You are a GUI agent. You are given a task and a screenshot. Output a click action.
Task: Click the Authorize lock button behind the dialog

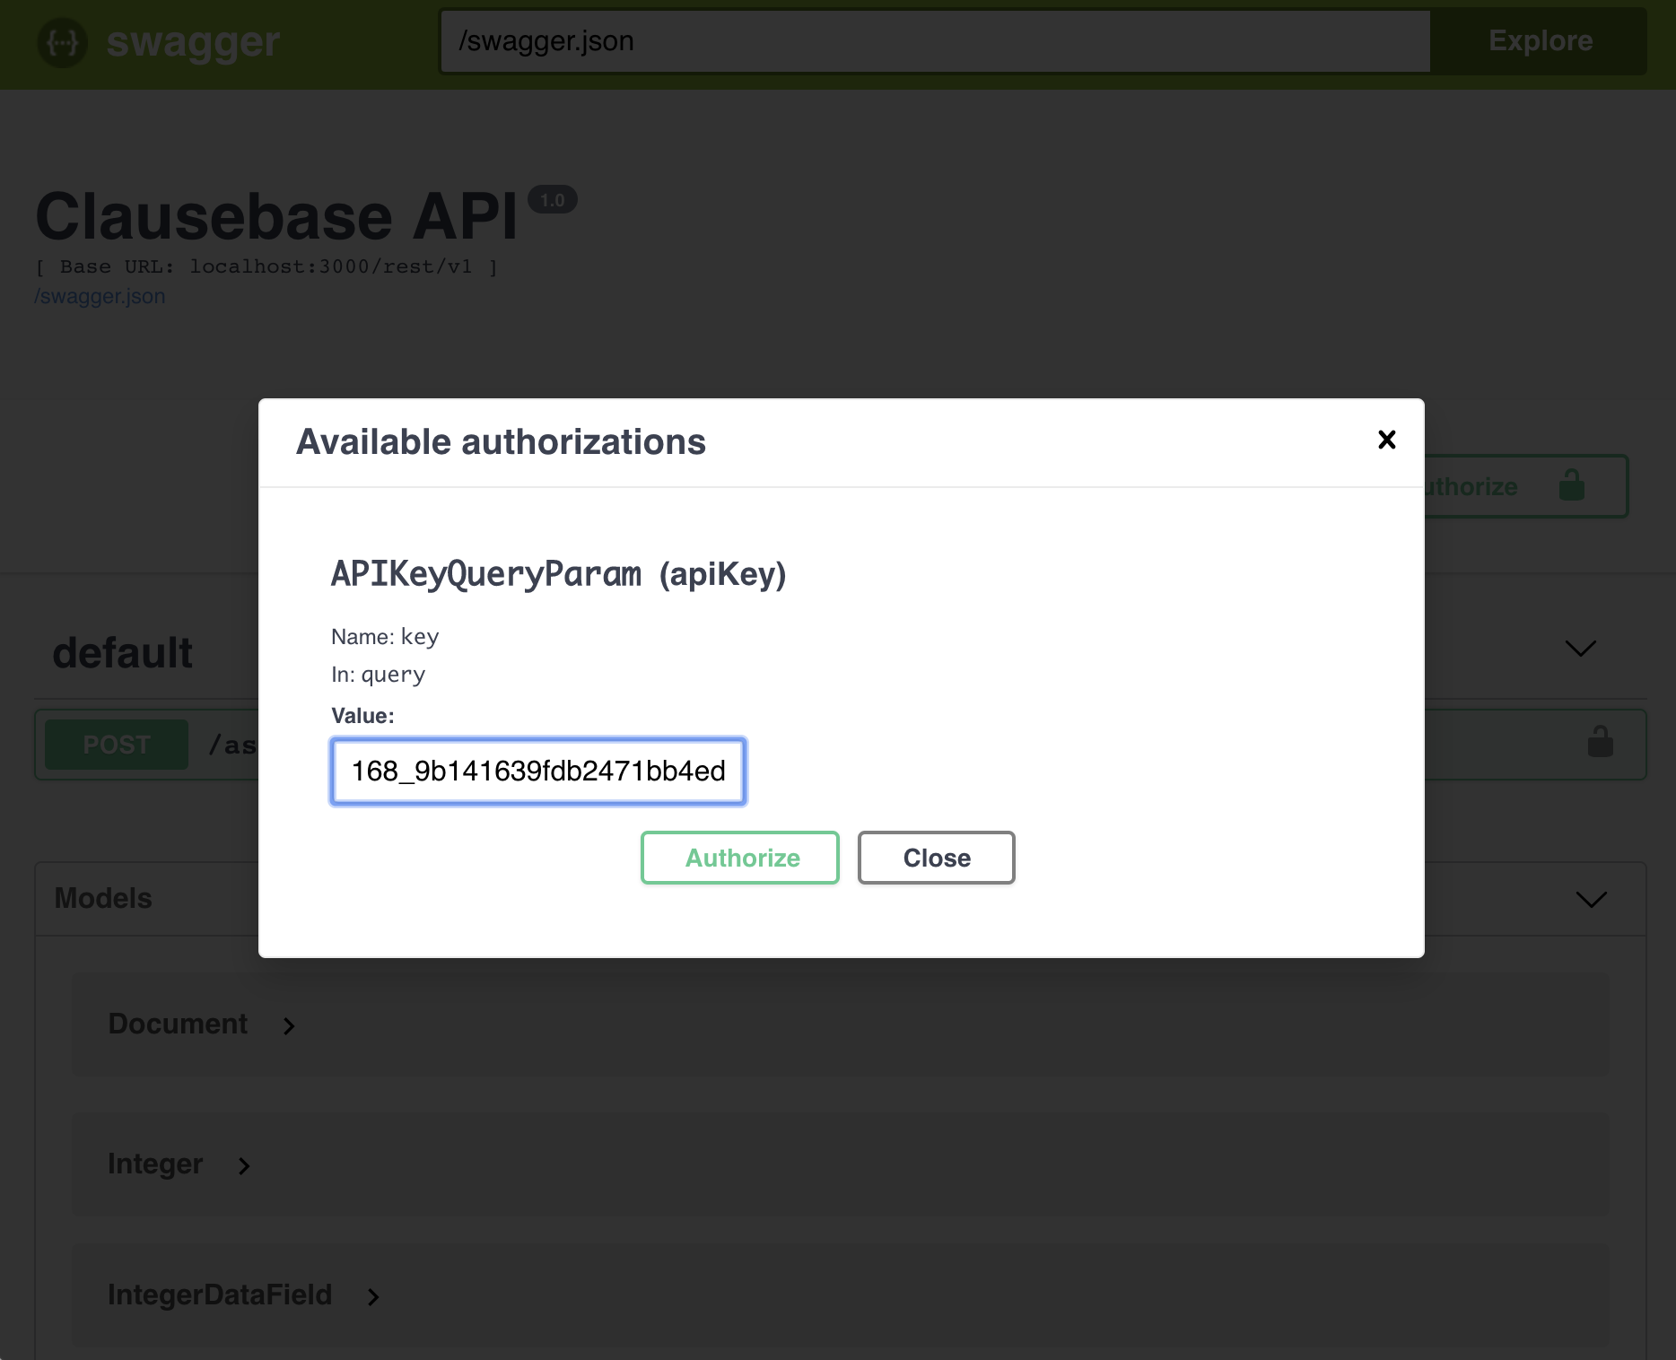[1526, 486]
